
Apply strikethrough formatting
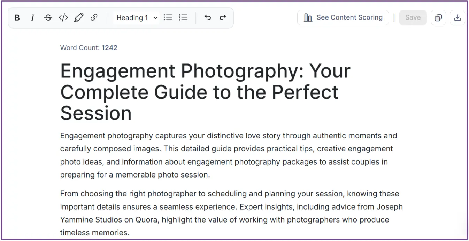(x=48, y=17)
